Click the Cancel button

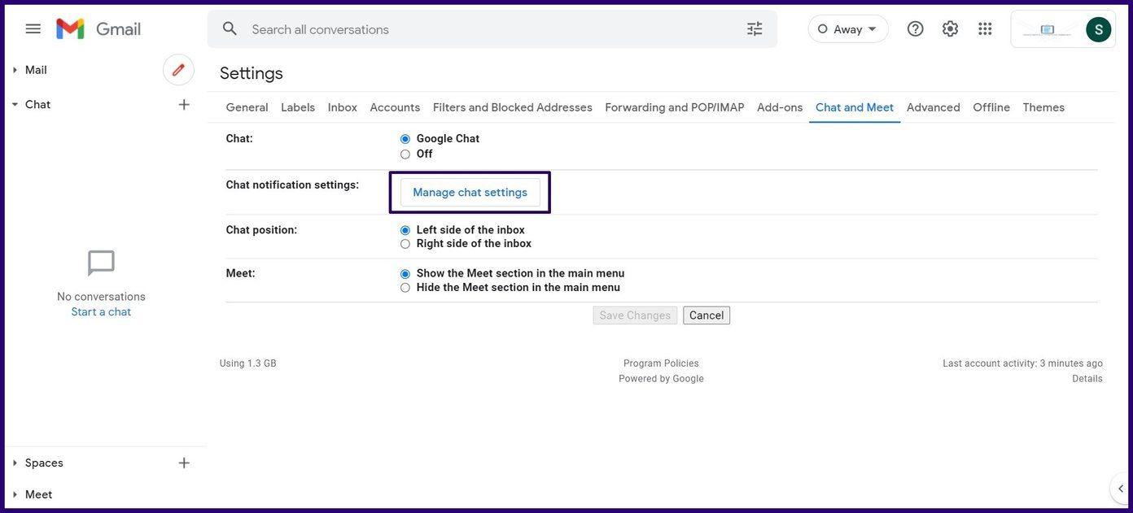[x=706, y=315]
